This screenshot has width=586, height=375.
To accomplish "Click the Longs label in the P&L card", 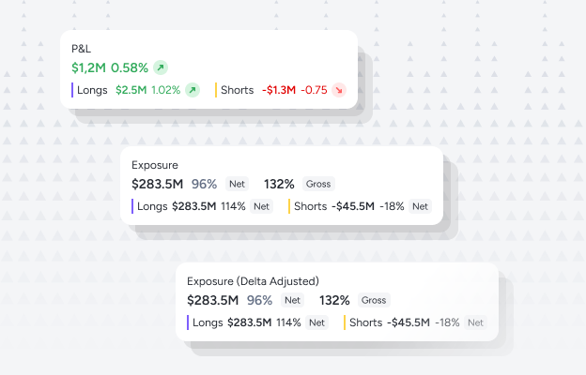I will 92,90.
